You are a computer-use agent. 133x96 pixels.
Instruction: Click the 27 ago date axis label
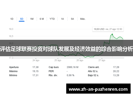tap(102, 60)
